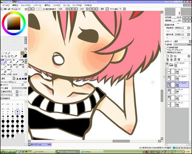The height and width of the screenshot is (154, 192).
Task: Choose the watercolor brush tool
Action: [x=22, y=61]
